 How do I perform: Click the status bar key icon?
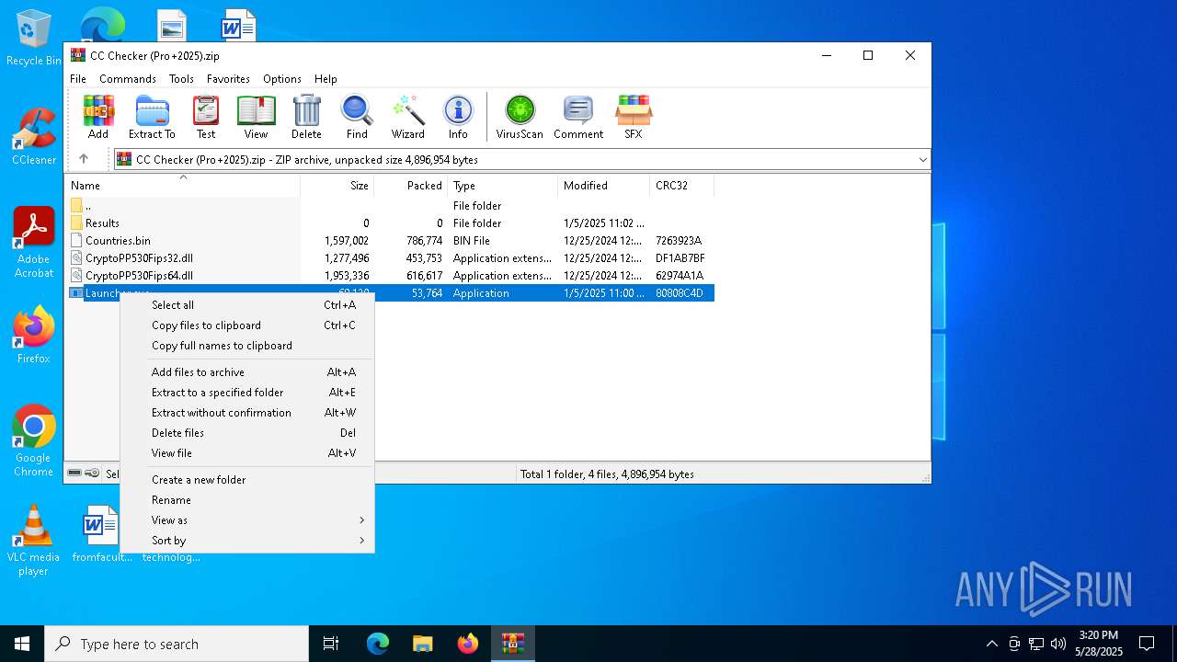point(92,474)
